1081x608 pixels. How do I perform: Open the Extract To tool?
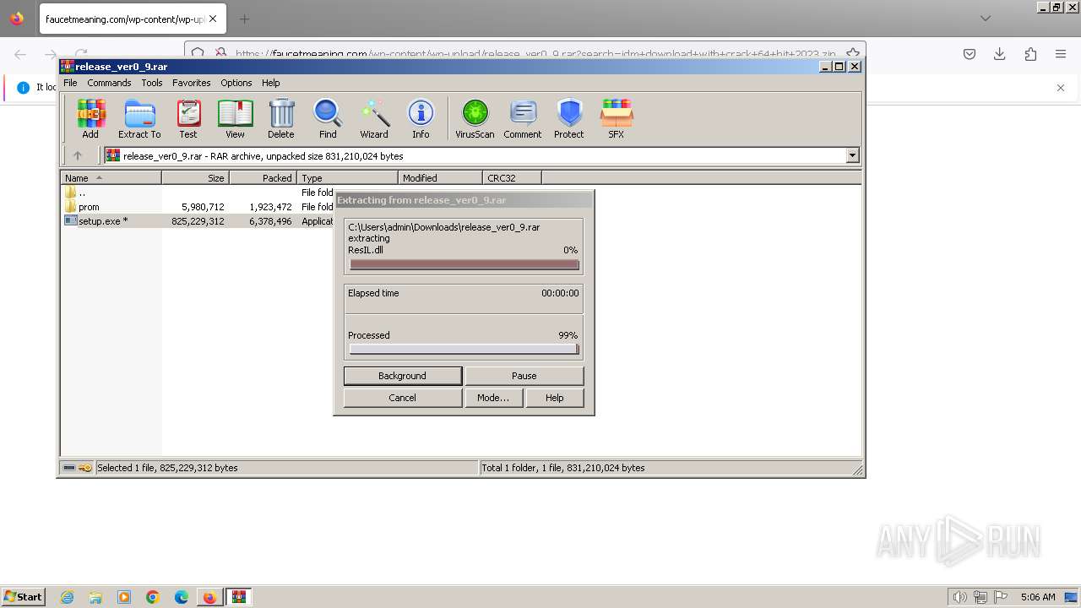[139, 118]
